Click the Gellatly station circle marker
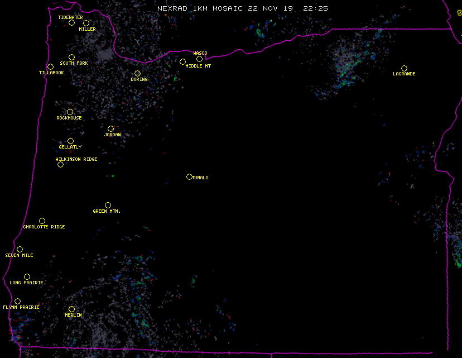The width and height of the screenshot is (462, 358). [x=70, y=141]
